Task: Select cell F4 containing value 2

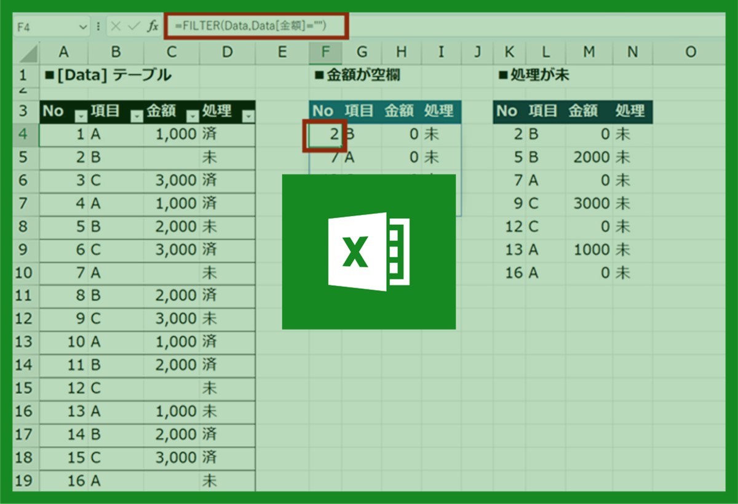Action: coord(325,134)
